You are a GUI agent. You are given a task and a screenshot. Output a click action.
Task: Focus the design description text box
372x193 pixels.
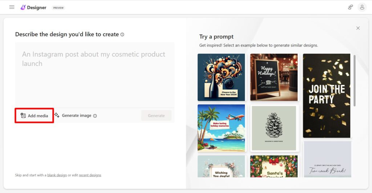[x=95, y=75]
